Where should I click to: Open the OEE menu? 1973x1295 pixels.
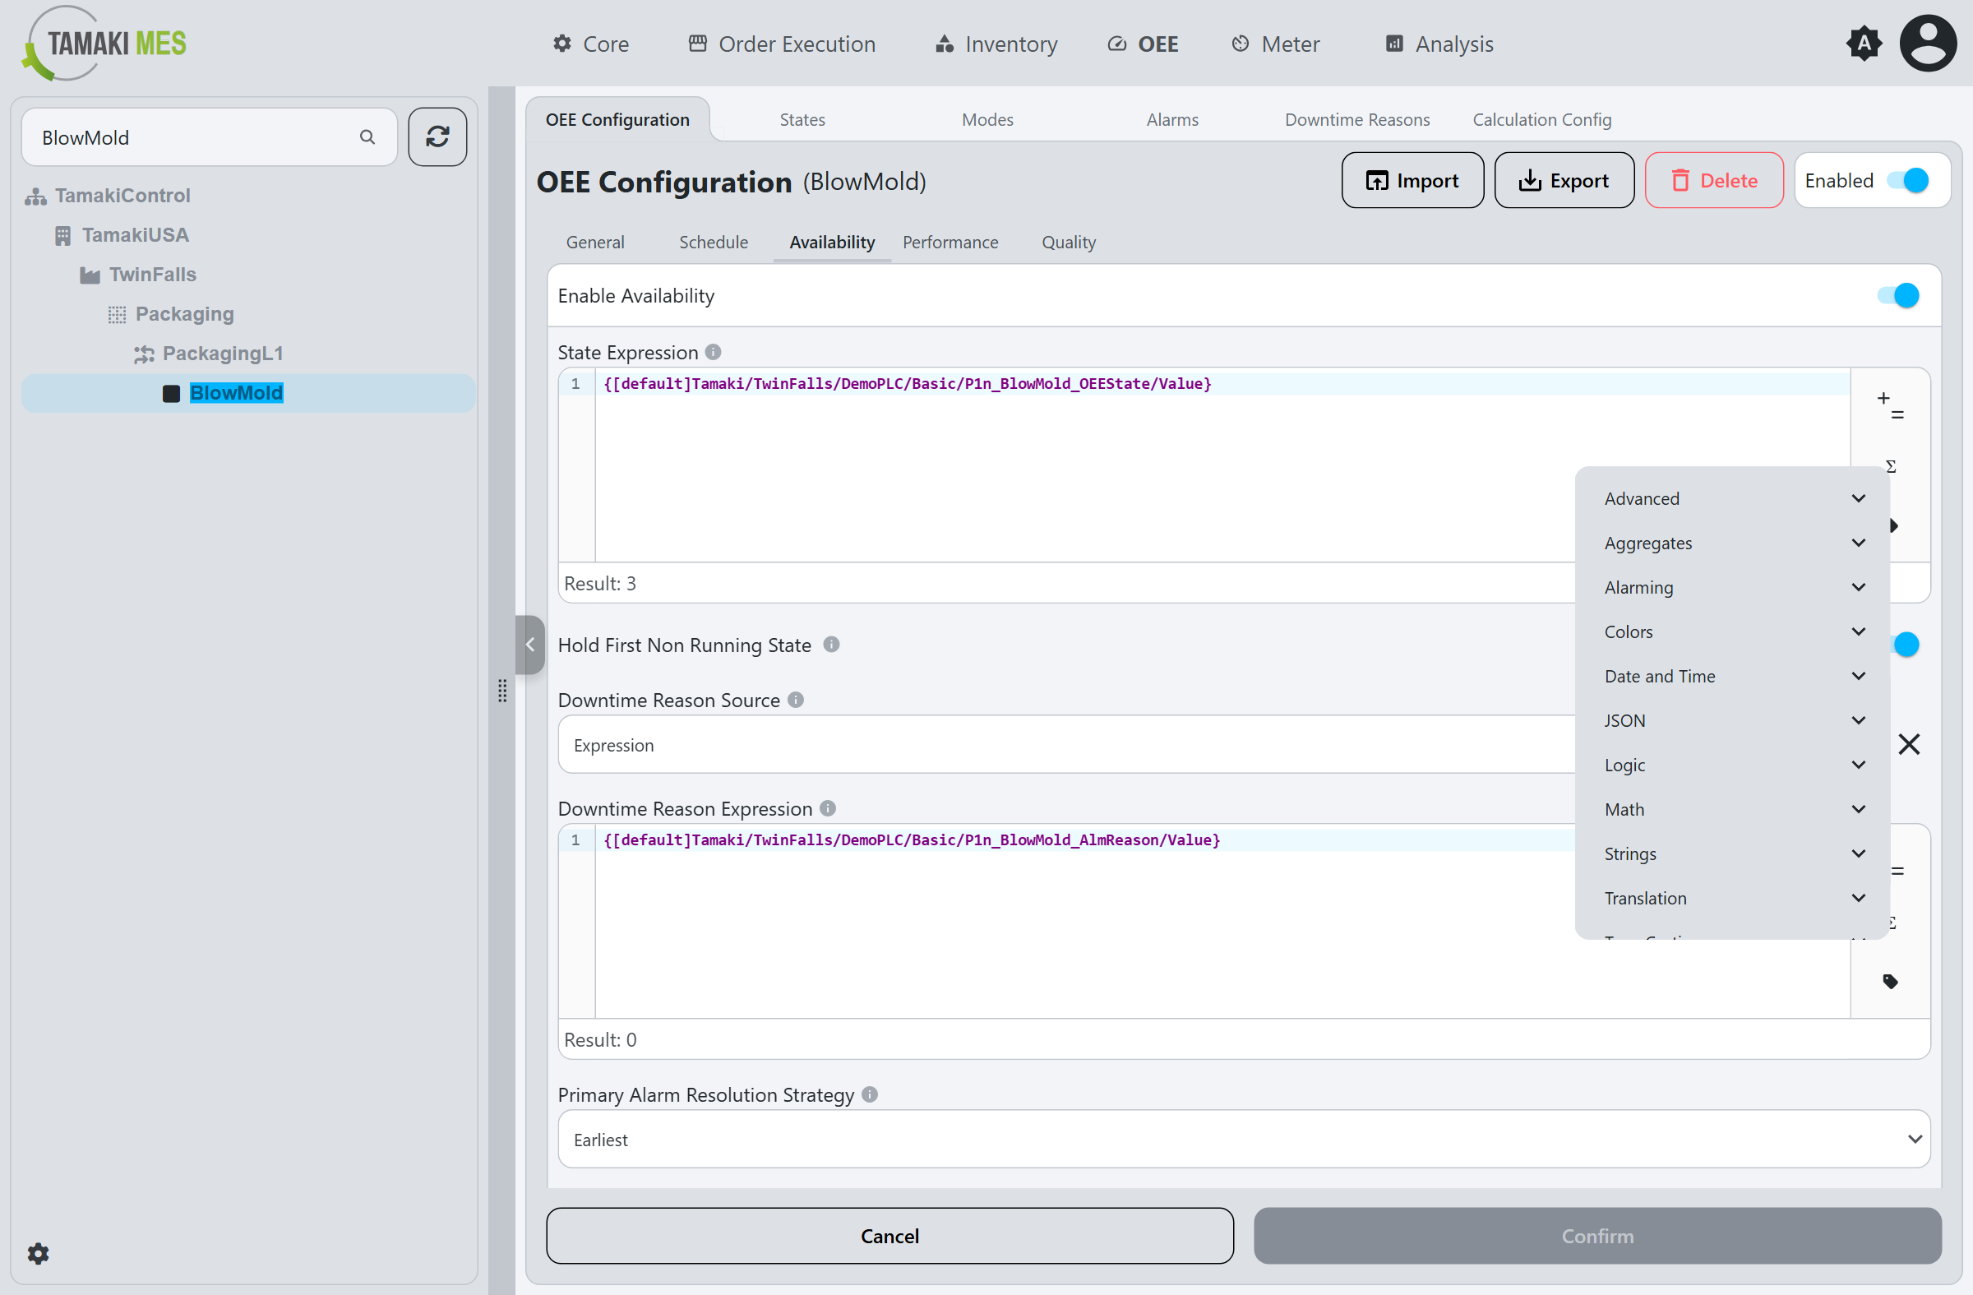point(1144,44)
